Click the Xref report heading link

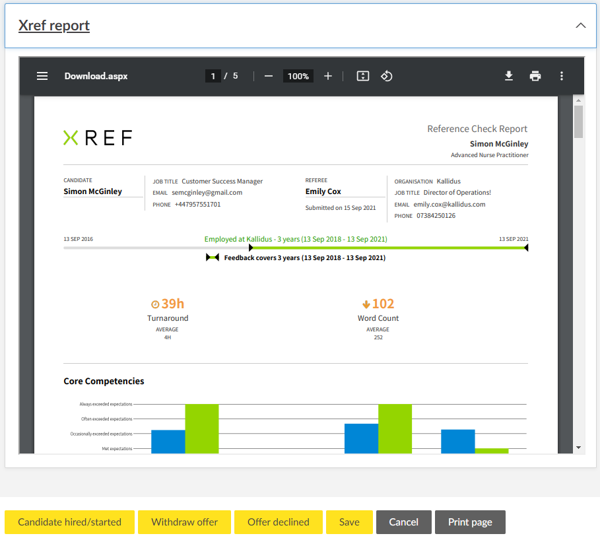pyautogui.click(x=54, y=26)
